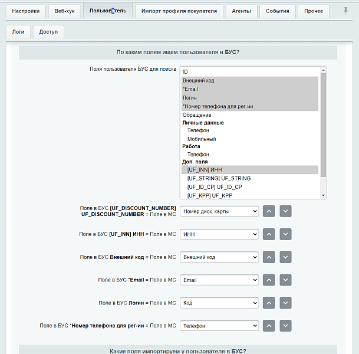Image resolution: width=359 pixels, height=354 pixels.
Task: Open the Номер диск. карты dropdown
Action: point(219,211)
